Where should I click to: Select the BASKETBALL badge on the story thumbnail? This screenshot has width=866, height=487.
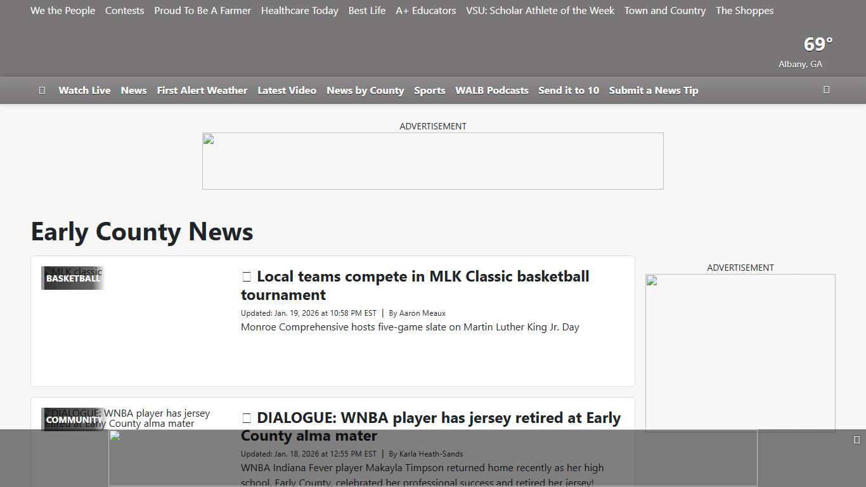[x=72, y=278]
